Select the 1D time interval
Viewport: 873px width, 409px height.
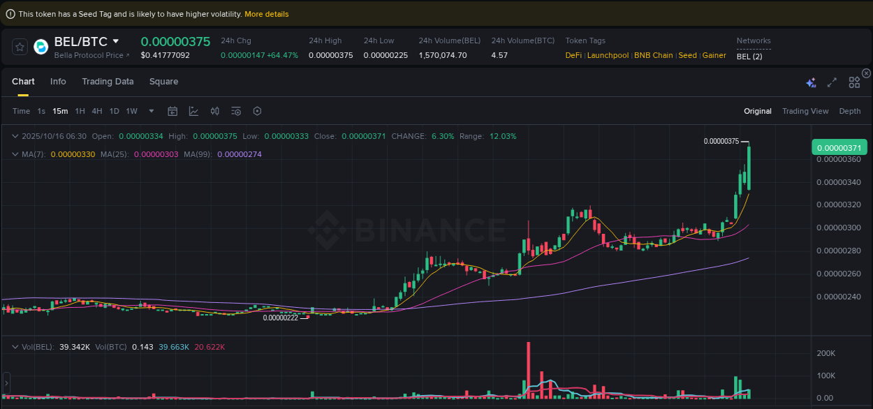click(x=114, y=111)
